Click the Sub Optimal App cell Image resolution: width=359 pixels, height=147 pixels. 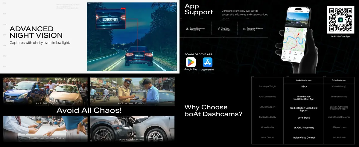(x=339, y=97)
